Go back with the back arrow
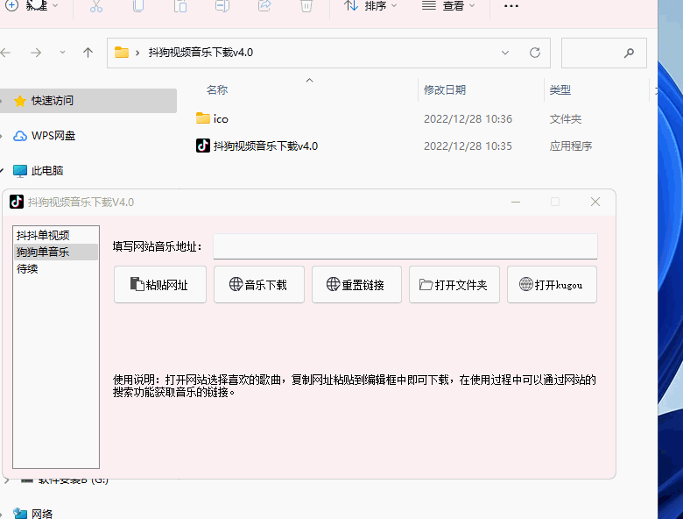This screenshot has height=519, width=683. click(5, 53)
